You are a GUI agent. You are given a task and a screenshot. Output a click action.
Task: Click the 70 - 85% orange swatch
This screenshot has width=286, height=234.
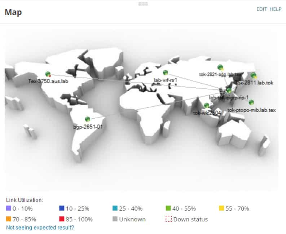9,219
